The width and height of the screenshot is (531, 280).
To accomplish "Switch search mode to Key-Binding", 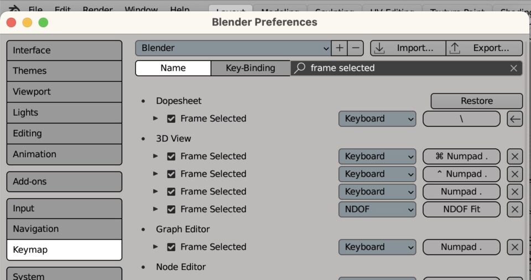I will click(x=251, y=68).
